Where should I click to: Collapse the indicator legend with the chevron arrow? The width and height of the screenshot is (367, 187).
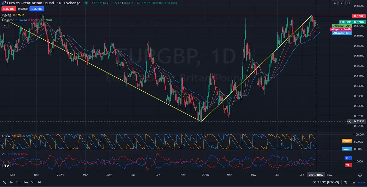[x=5, y=25]
